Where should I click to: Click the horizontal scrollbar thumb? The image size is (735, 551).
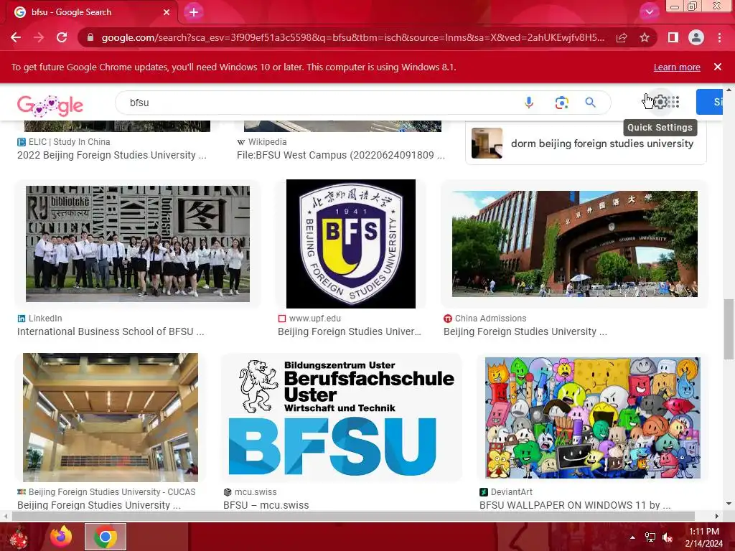[353, 516]
